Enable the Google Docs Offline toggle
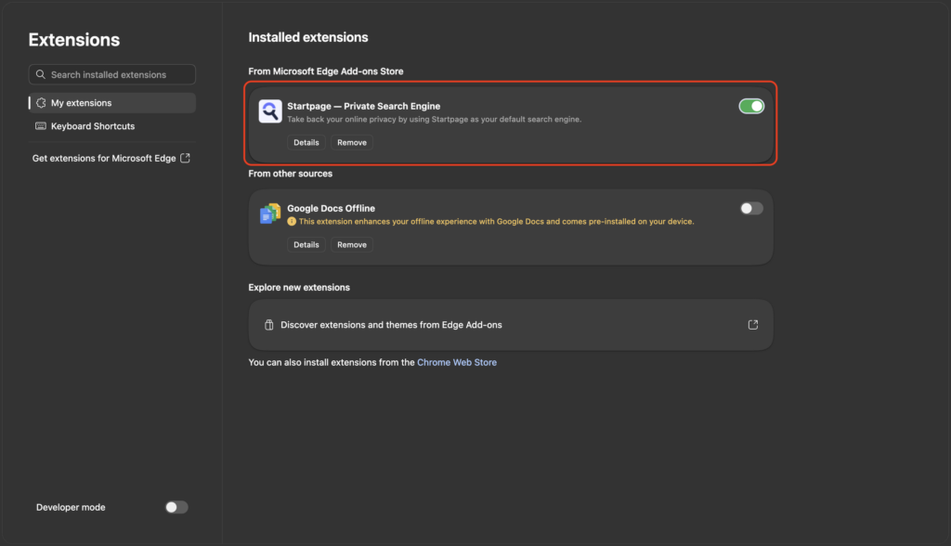The height and width of the screenshot is (546, 951). (x=751, y=208)
